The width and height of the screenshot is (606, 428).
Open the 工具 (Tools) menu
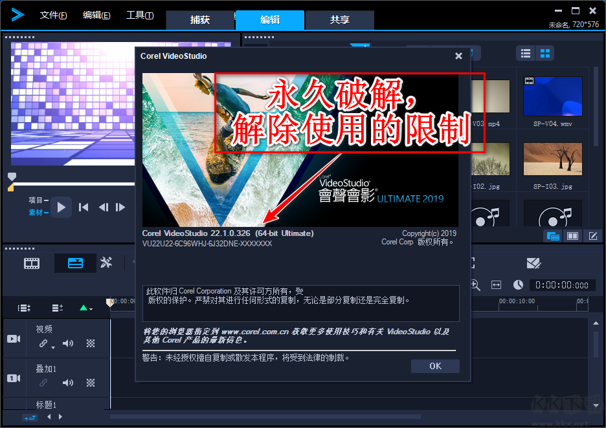pos(140,15)
